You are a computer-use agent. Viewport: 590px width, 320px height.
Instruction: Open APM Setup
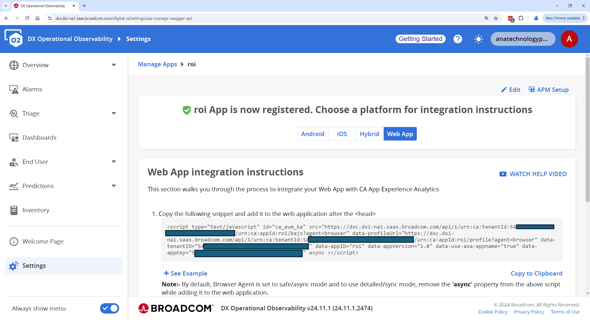pyautogui.click(x=549, y=90)
